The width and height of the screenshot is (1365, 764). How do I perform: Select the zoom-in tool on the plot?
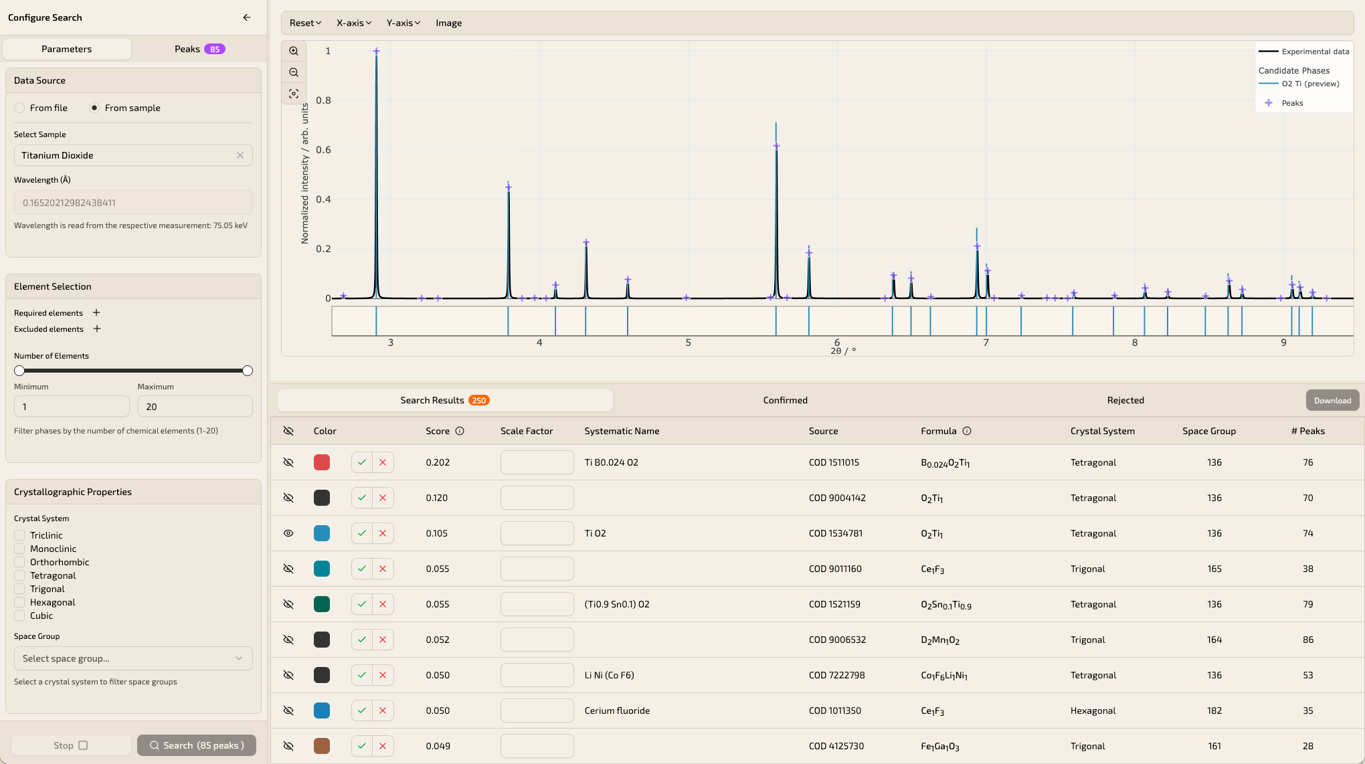click(x=294, y=51)
